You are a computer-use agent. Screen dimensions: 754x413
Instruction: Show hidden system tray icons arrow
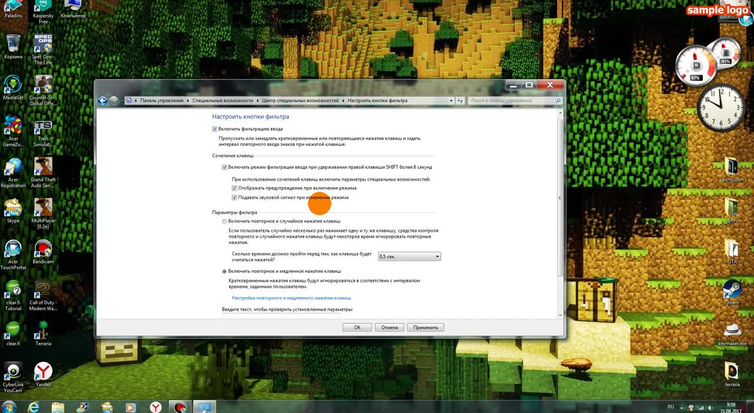point(682,407)
